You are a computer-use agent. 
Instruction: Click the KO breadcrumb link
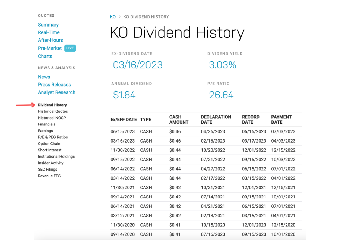[x=113, y=17]
